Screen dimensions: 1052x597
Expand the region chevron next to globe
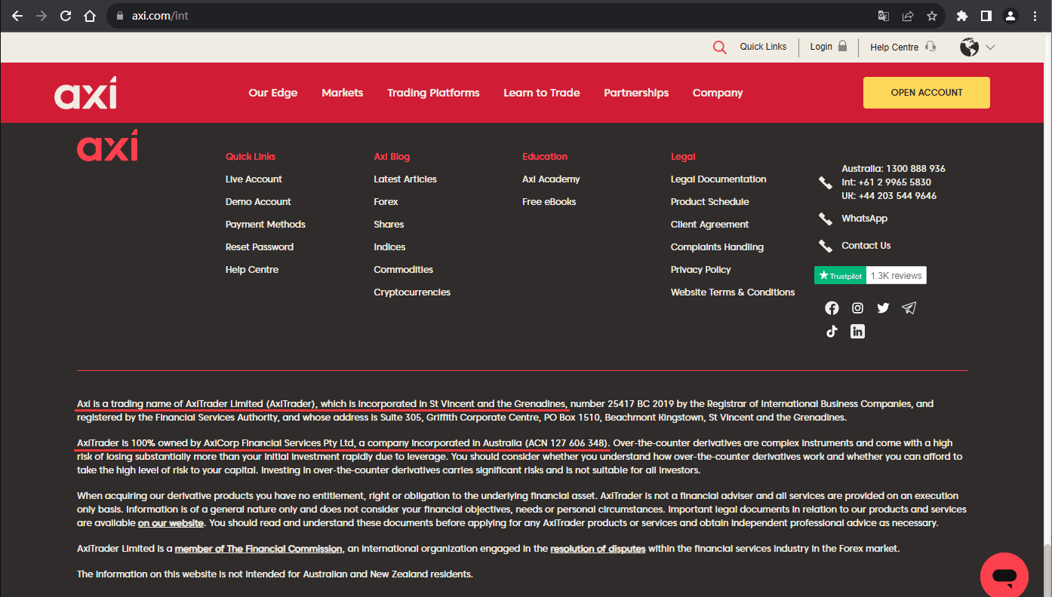point(990,47)
